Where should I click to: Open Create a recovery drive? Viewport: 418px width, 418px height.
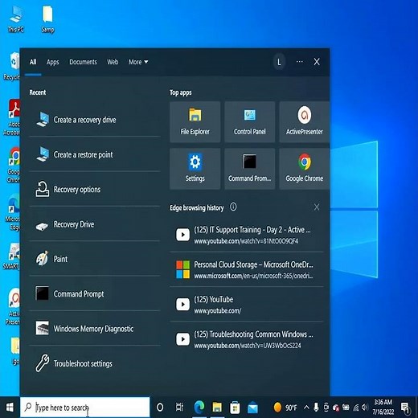[95, 120]
